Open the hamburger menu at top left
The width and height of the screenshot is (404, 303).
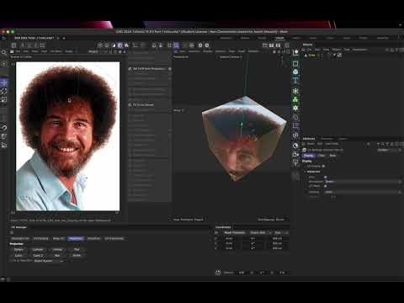(x=3, y=38)
